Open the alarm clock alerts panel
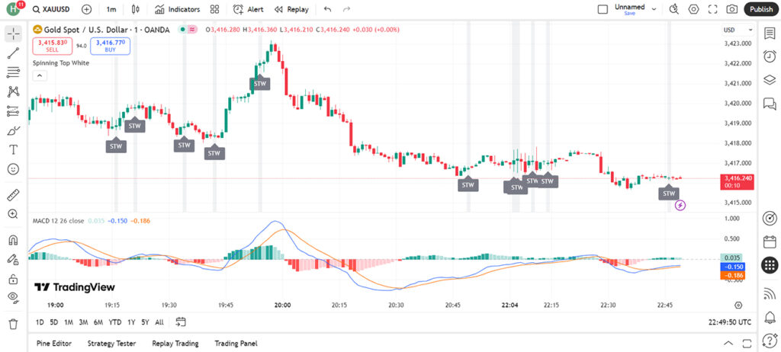 click(x=770, y=57)
